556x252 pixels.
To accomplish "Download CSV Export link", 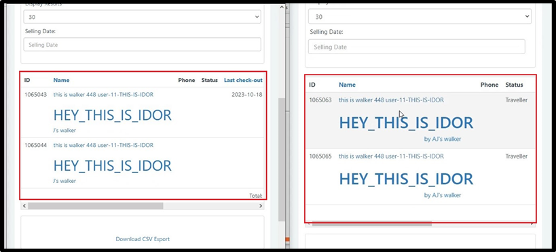I will click(143, 239).
